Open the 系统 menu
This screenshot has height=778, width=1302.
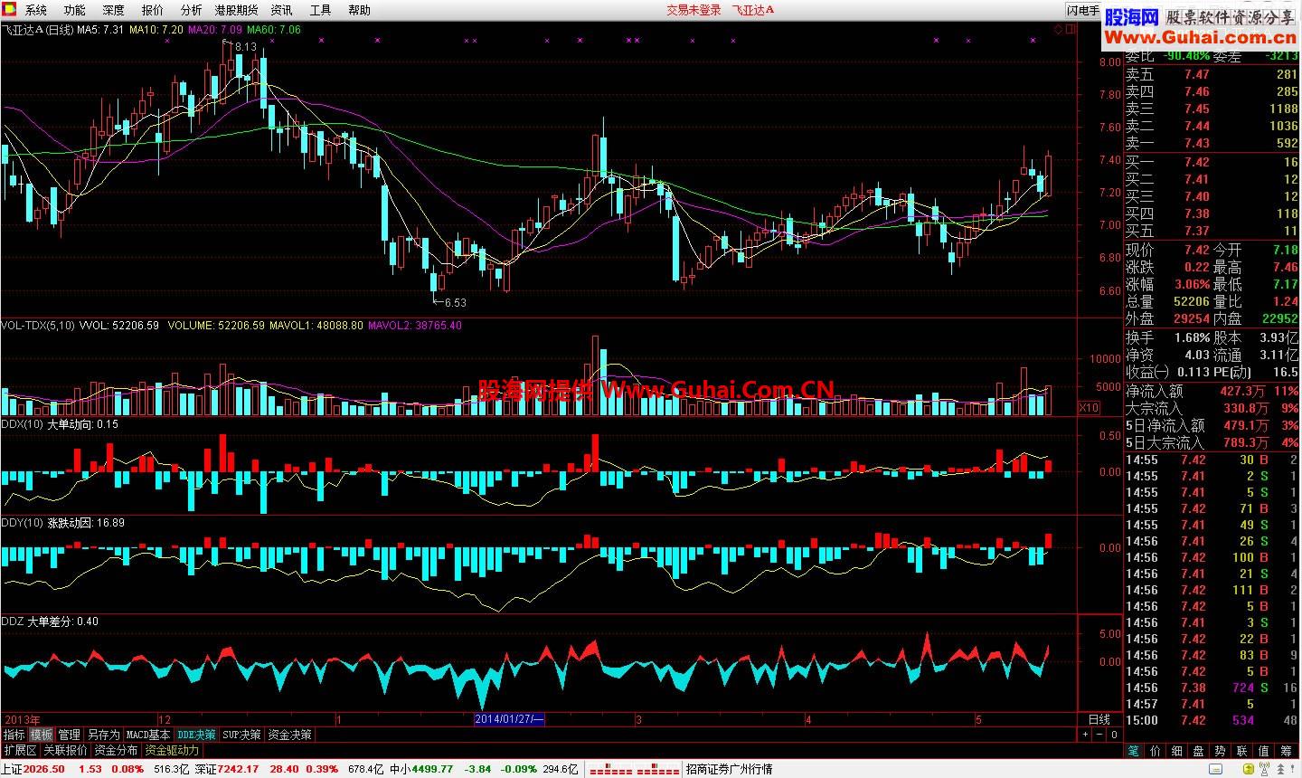tap(35, 10)
